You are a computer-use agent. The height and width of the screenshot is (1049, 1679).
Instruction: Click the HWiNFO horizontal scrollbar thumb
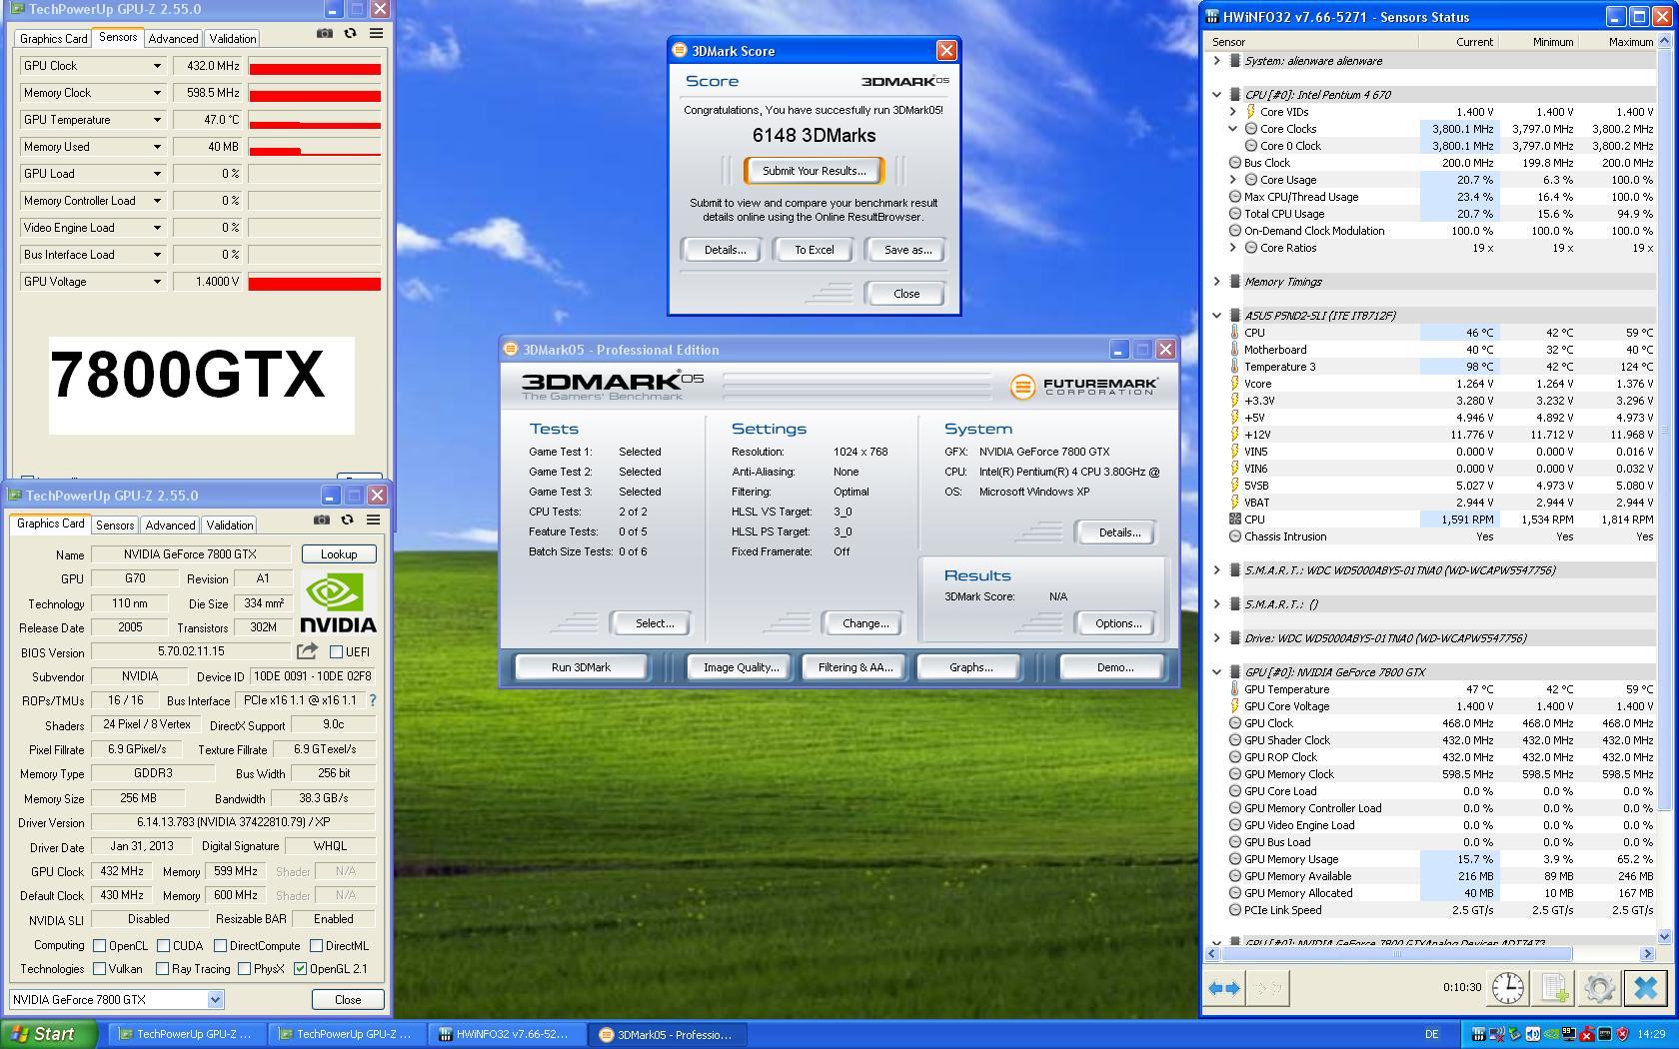click(1397, 954)
